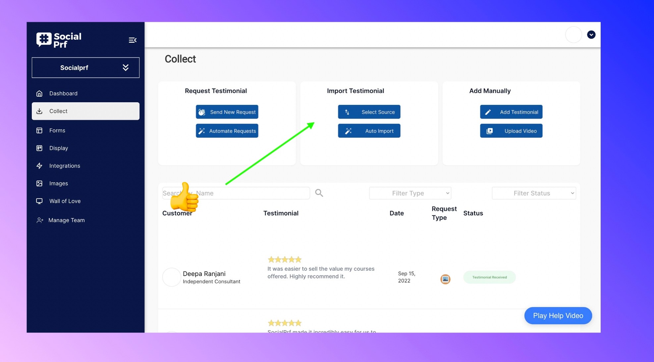Focus the Search by Name field
The height and width of the screenshot is (362, 654).
coord(252,193)
